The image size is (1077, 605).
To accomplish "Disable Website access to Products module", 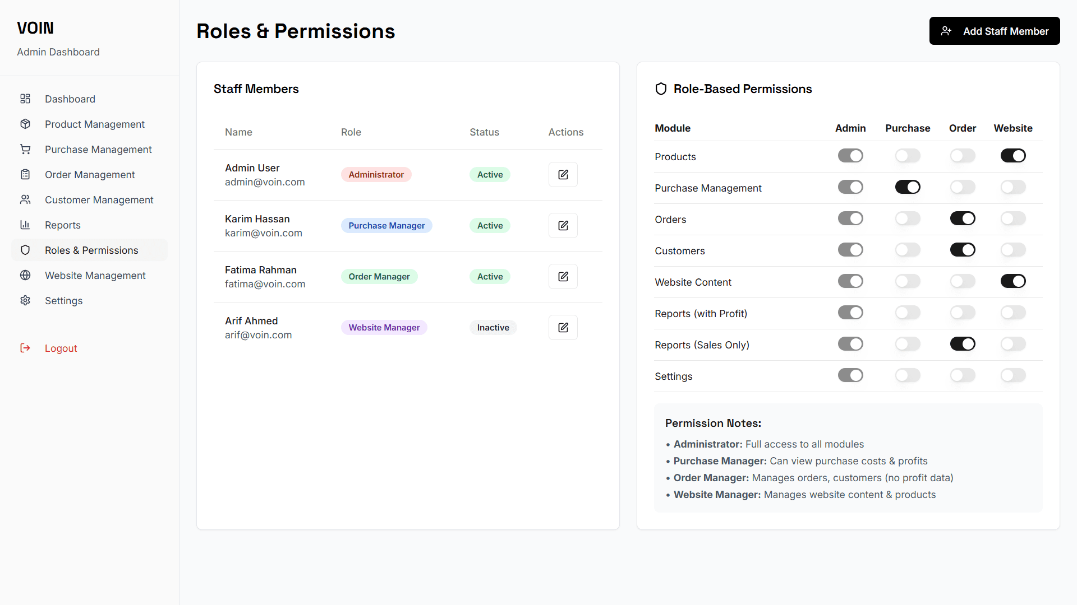I will click(x=1012, y=156).
